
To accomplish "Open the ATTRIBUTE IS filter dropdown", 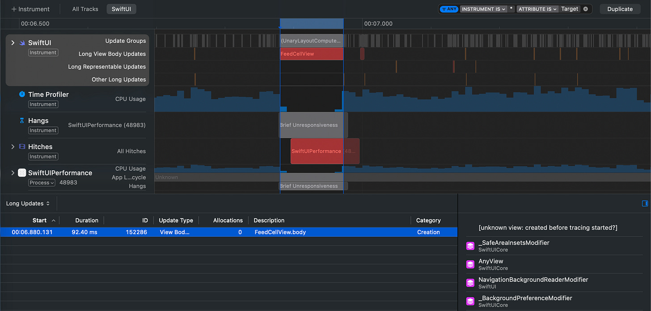I will (x=538, y=9).
